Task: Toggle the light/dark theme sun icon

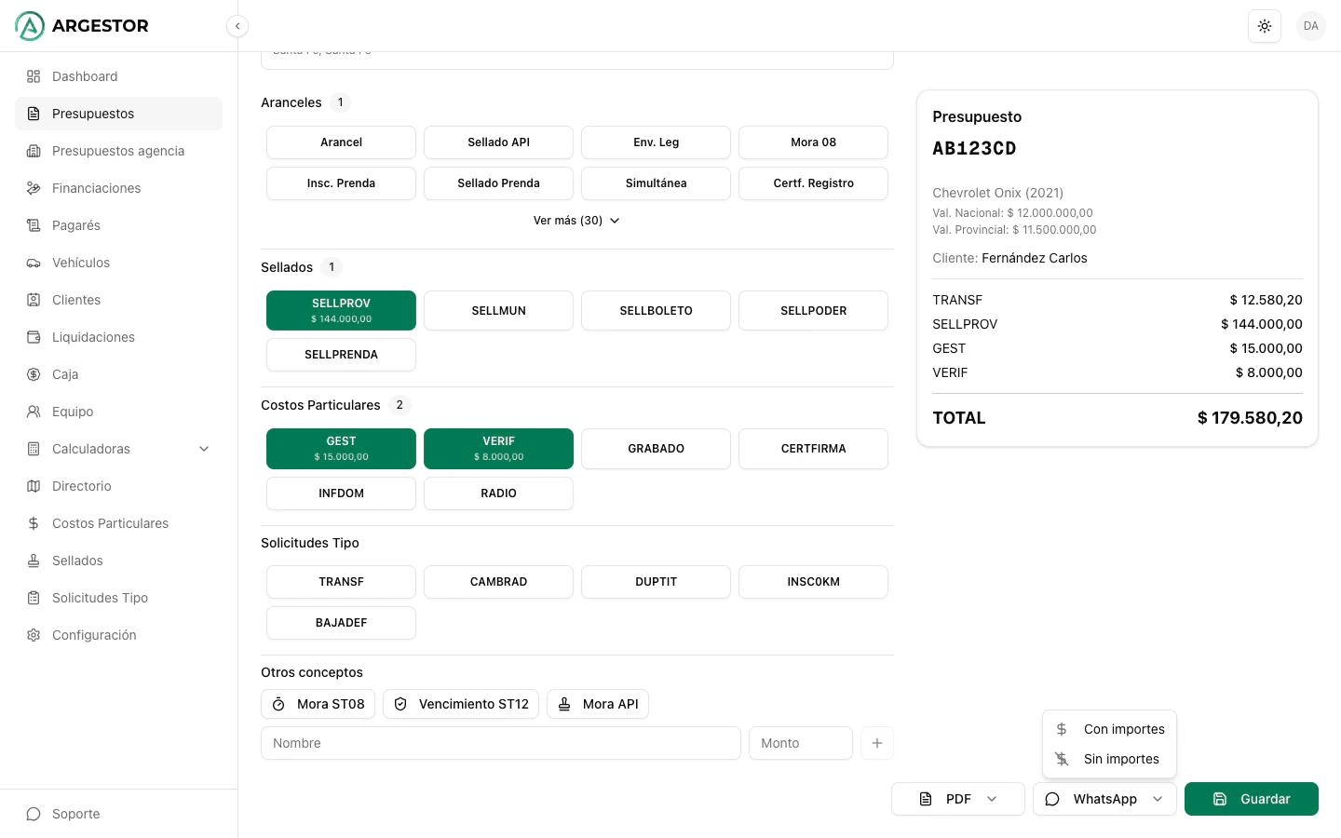Action: tap(1265, 26)
